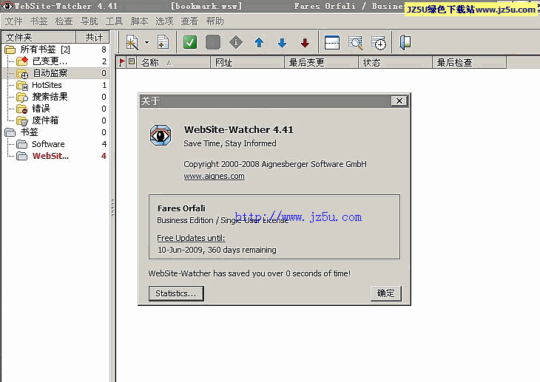
Task: Close the 关于 dialog with X
Action: pyautogui.click(x=399, y=100)
